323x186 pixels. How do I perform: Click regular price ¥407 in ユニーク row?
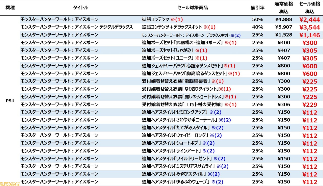[284, 58]
